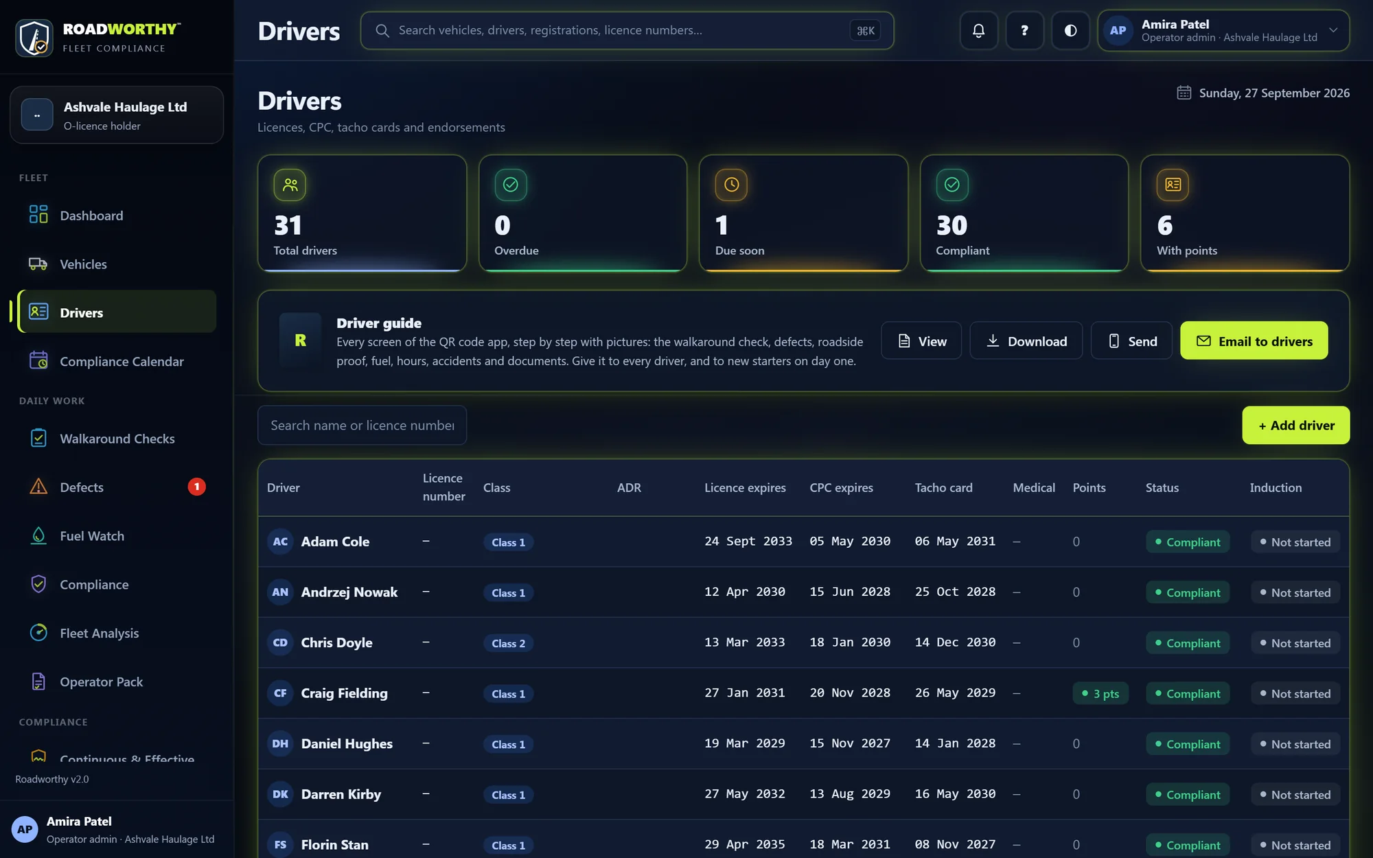This screenshot has height=858, width=1373.
Task: Click the search magnifier icon
Action: [382, 30]
